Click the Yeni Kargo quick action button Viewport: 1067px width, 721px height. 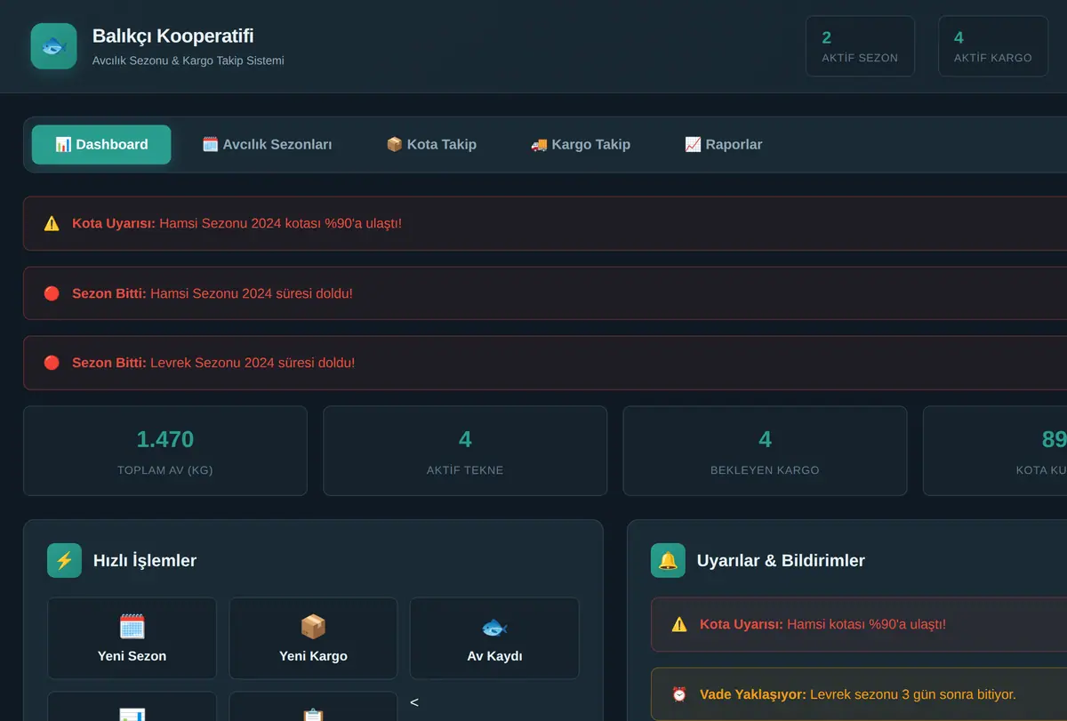point(313,638)
